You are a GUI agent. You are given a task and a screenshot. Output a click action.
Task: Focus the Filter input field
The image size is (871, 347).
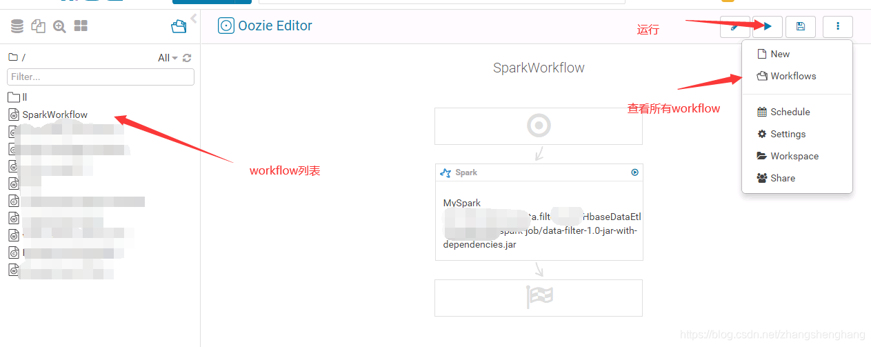tap(101, 77)
